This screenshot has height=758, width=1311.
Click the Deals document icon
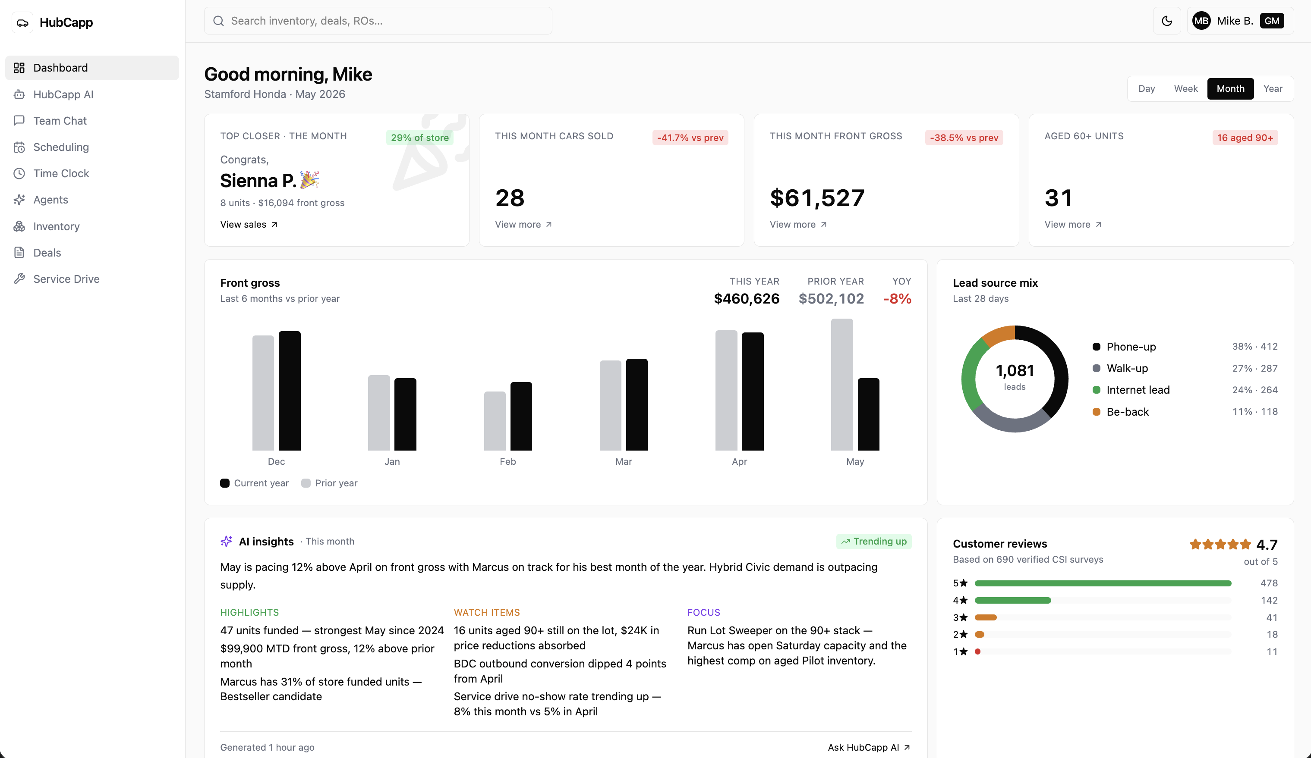tap(19, 253)
